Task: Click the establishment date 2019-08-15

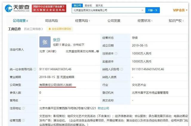Action: tap(140, 46)
